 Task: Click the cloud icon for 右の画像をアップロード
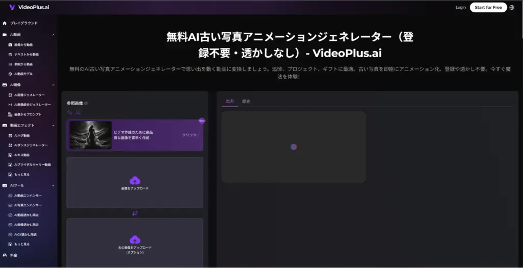(135, 239)
